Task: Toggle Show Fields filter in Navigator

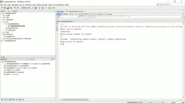Action: [x=5, y=99]
